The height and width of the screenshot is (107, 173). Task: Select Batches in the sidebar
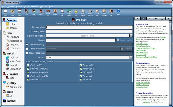pos(10,101)
